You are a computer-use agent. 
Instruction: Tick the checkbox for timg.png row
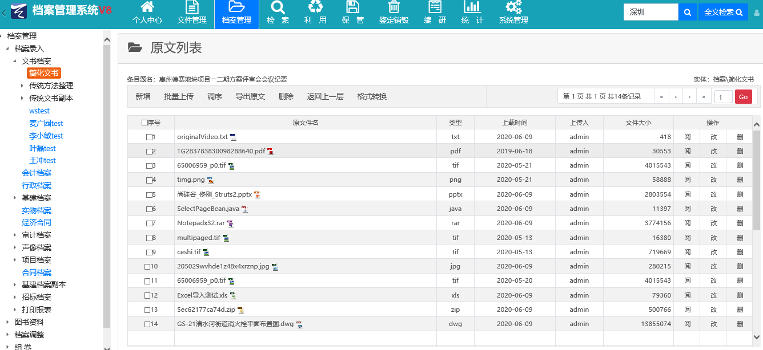(x=149, y=180)
